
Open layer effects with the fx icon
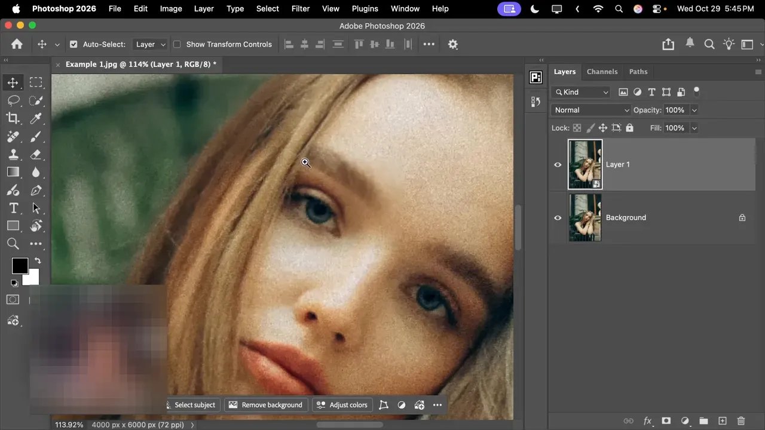[x=647, y=420]
